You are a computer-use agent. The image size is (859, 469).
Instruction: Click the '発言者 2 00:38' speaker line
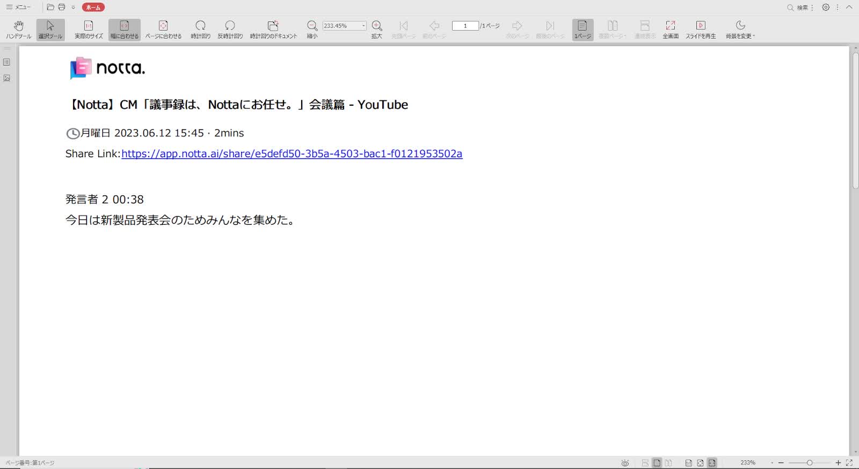[x=105, y=200]
